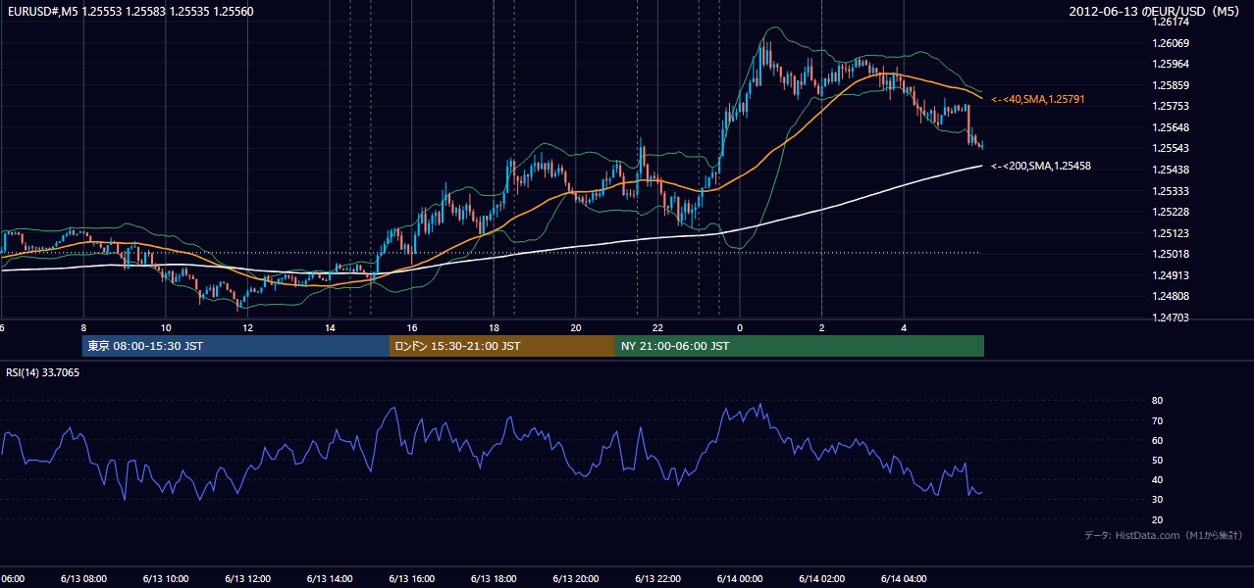Click RSI scale value 40
Image resolution: width=1254 pixels, height=588 pixels.
pyautogui.click(x=1157, y=480)
